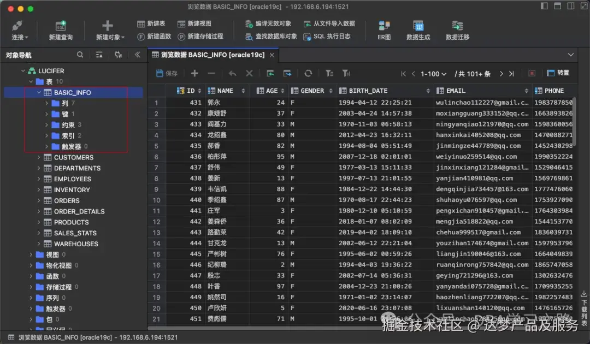Viewport: 590px width, 344px height.
Task: Open the 连接 connection tool
Action: tap(20, 30)
